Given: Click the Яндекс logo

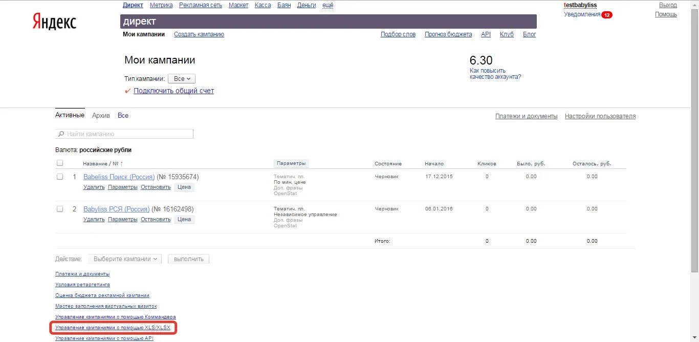Looking at the screenshot, I should 55,22.
